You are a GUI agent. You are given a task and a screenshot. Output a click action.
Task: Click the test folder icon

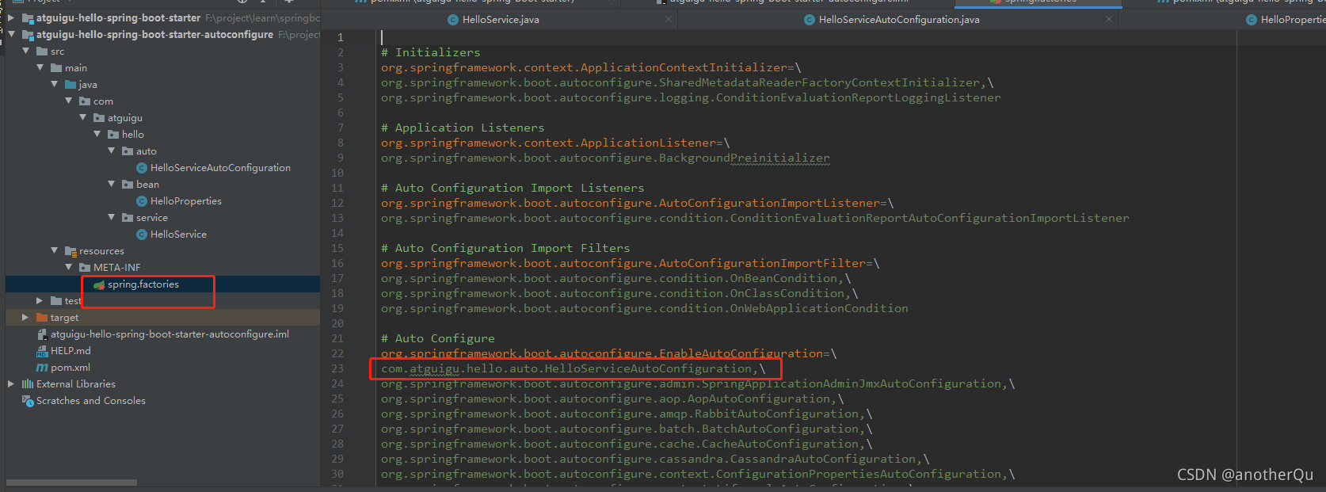[x=56, y=300]
